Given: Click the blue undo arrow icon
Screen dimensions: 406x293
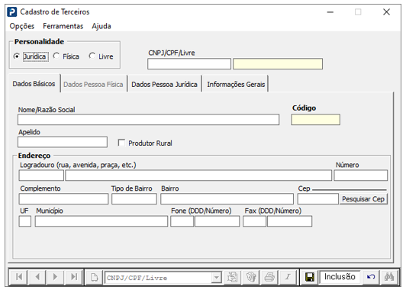Looking at the screenshot, I should [371, 277].
